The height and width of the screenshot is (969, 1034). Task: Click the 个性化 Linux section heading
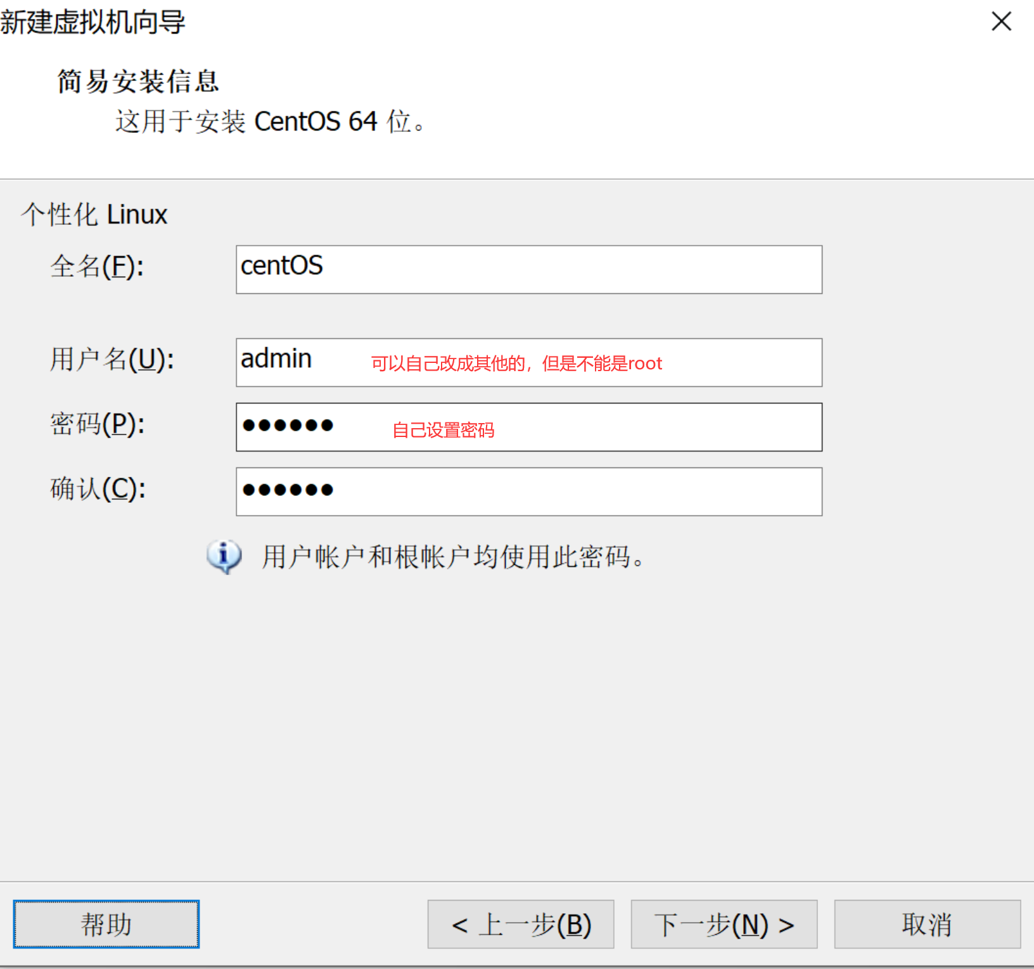(x=93, y=214)
